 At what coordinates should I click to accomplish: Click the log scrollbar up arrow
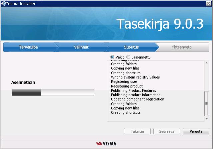206,63
